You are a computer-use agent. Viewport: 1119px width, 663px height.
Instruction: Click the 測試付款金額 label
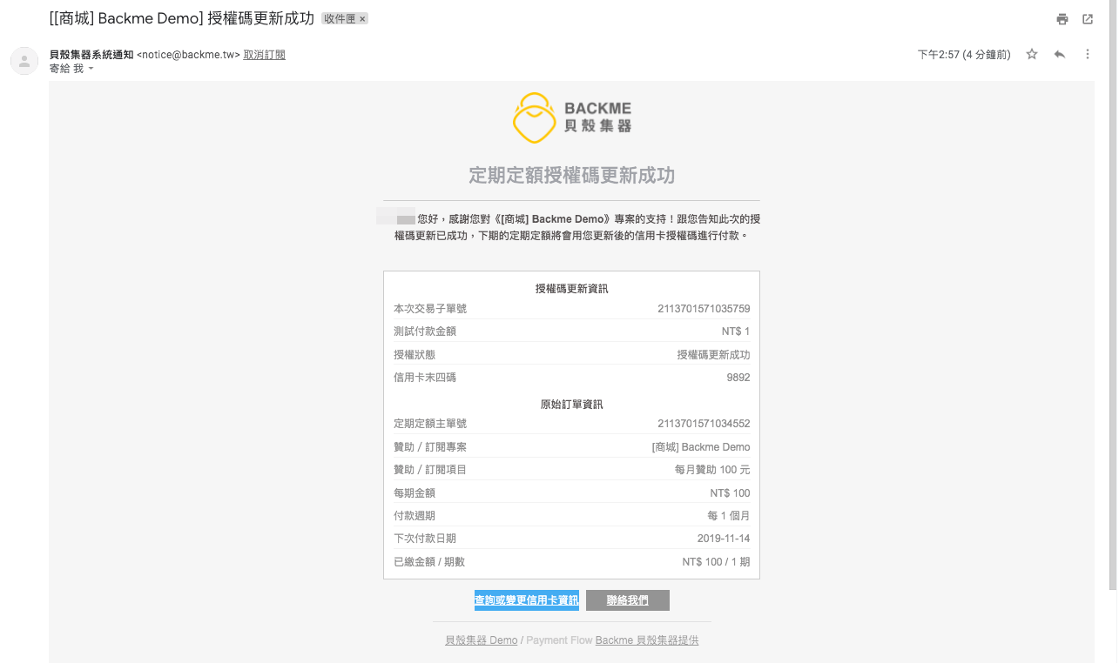(x=425, y=331)
